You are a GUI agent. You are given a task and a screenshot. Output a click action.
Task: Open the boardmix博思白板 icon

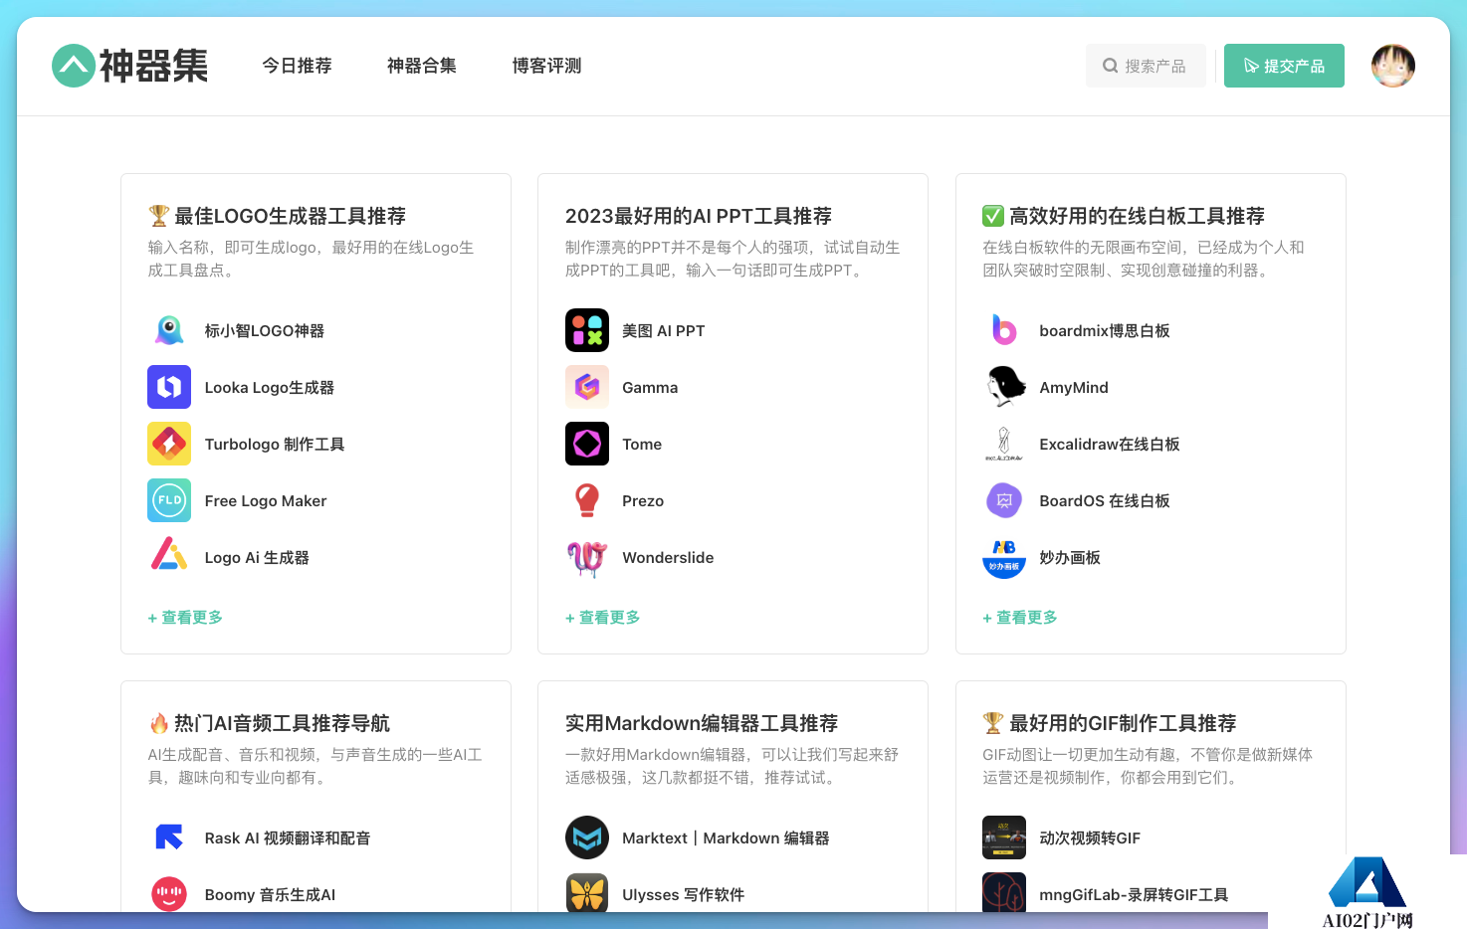point(1004,330)
